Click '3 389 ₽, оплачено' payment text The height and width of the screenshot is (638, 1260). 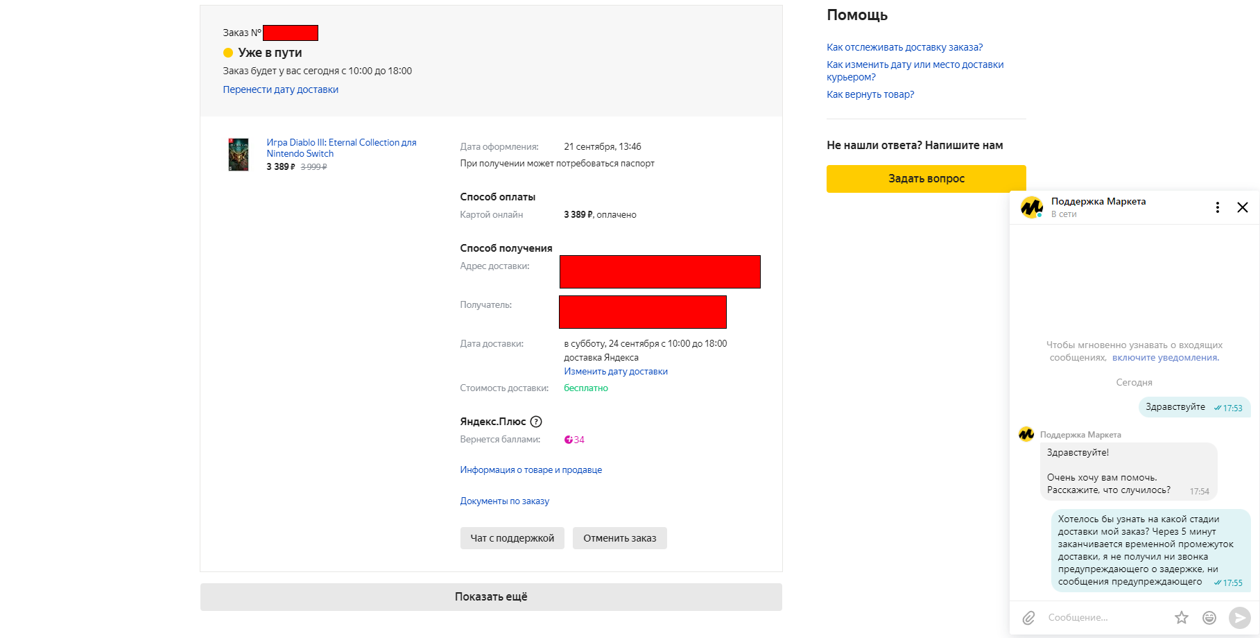(600, 215)
